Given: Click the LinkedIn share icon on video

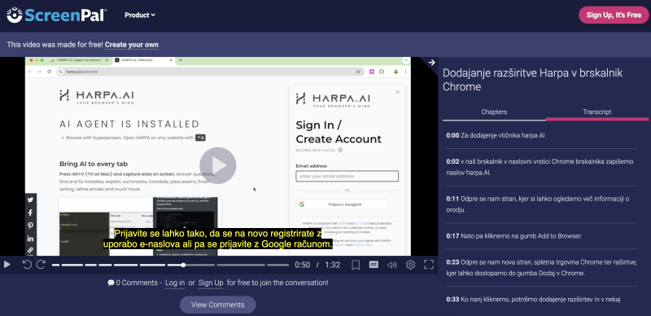Looking at the screenshot, I should coord(30,239).
